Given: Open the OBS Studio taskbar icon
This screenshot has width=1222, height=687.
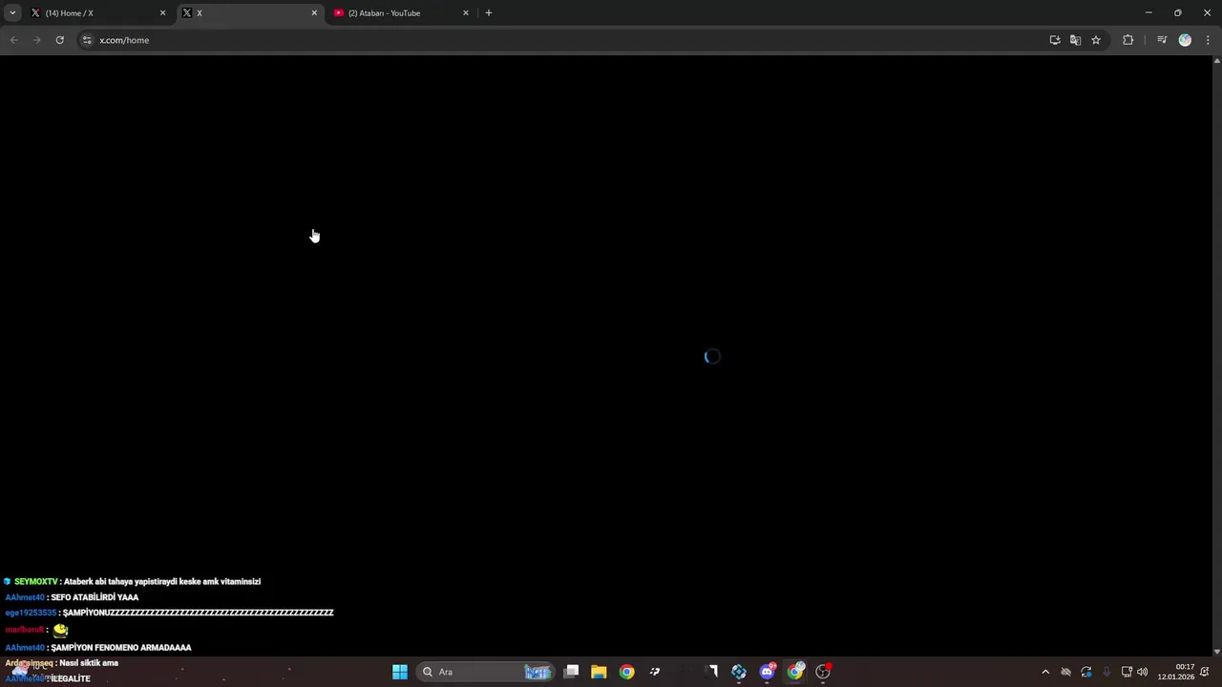Looking at the screenshot, I should 823,672.
